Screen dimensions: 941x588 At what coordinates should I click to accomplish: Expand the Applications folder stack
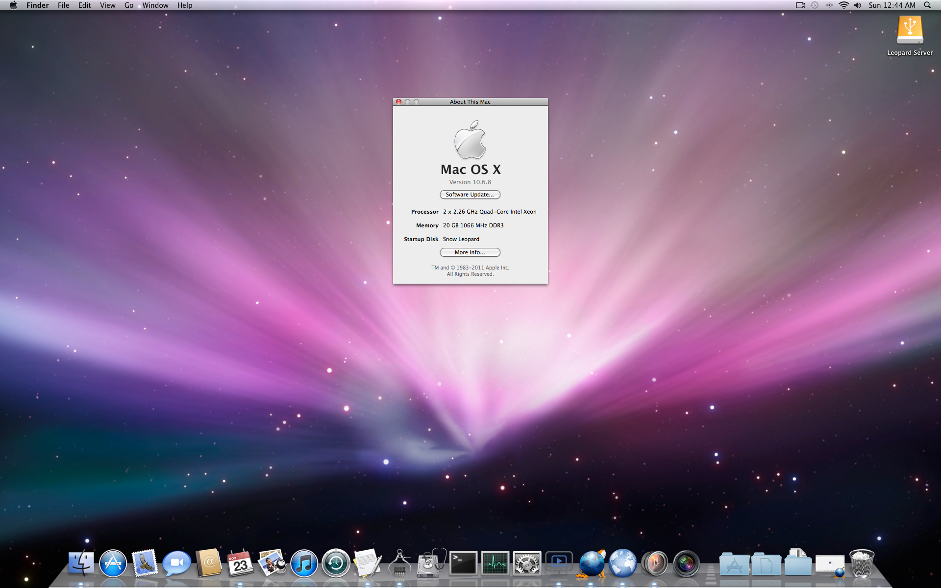pos(734,564)
